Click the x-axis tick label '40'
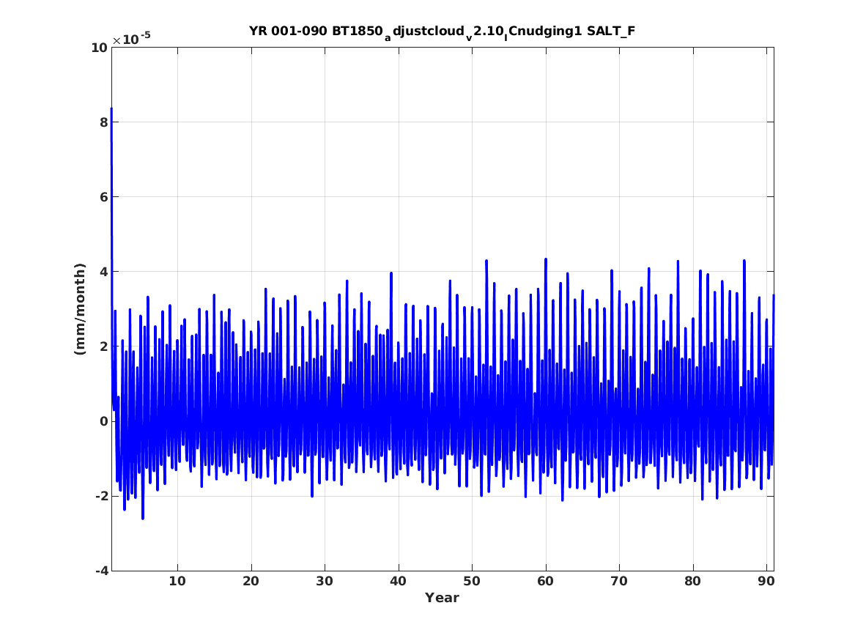This screenshot has width=855, height=641. click(x=398, y=581)
